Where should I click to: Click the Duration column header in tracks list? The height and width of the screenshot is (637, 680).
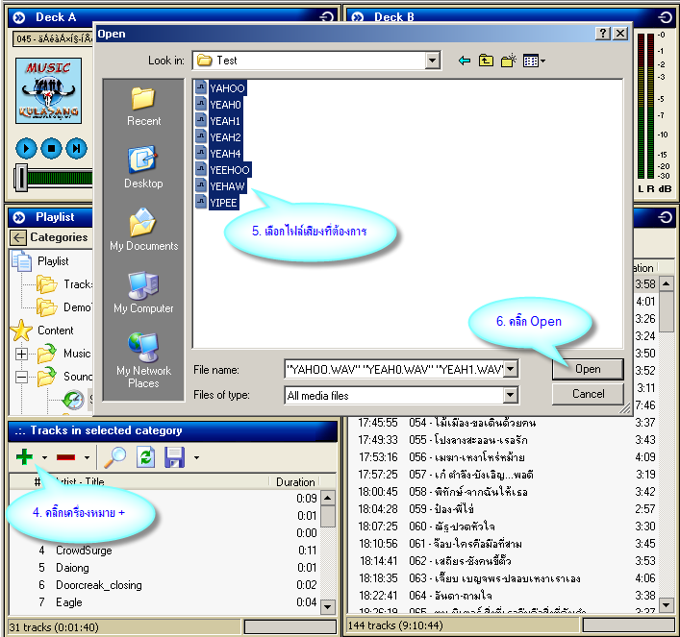(295, 482)
